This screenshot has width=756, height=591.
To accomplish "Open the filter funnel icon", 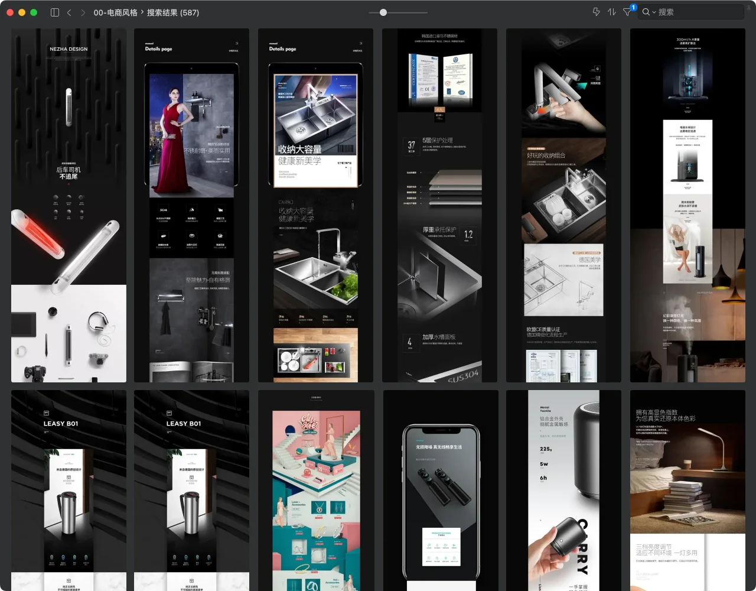I will [627, 12].
